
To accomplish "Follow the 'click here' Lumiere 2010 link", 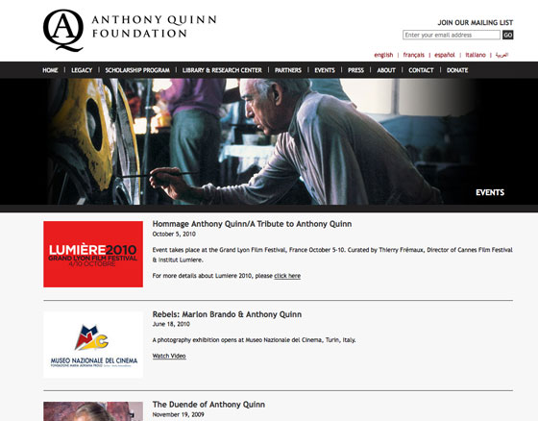I will 287,276.
